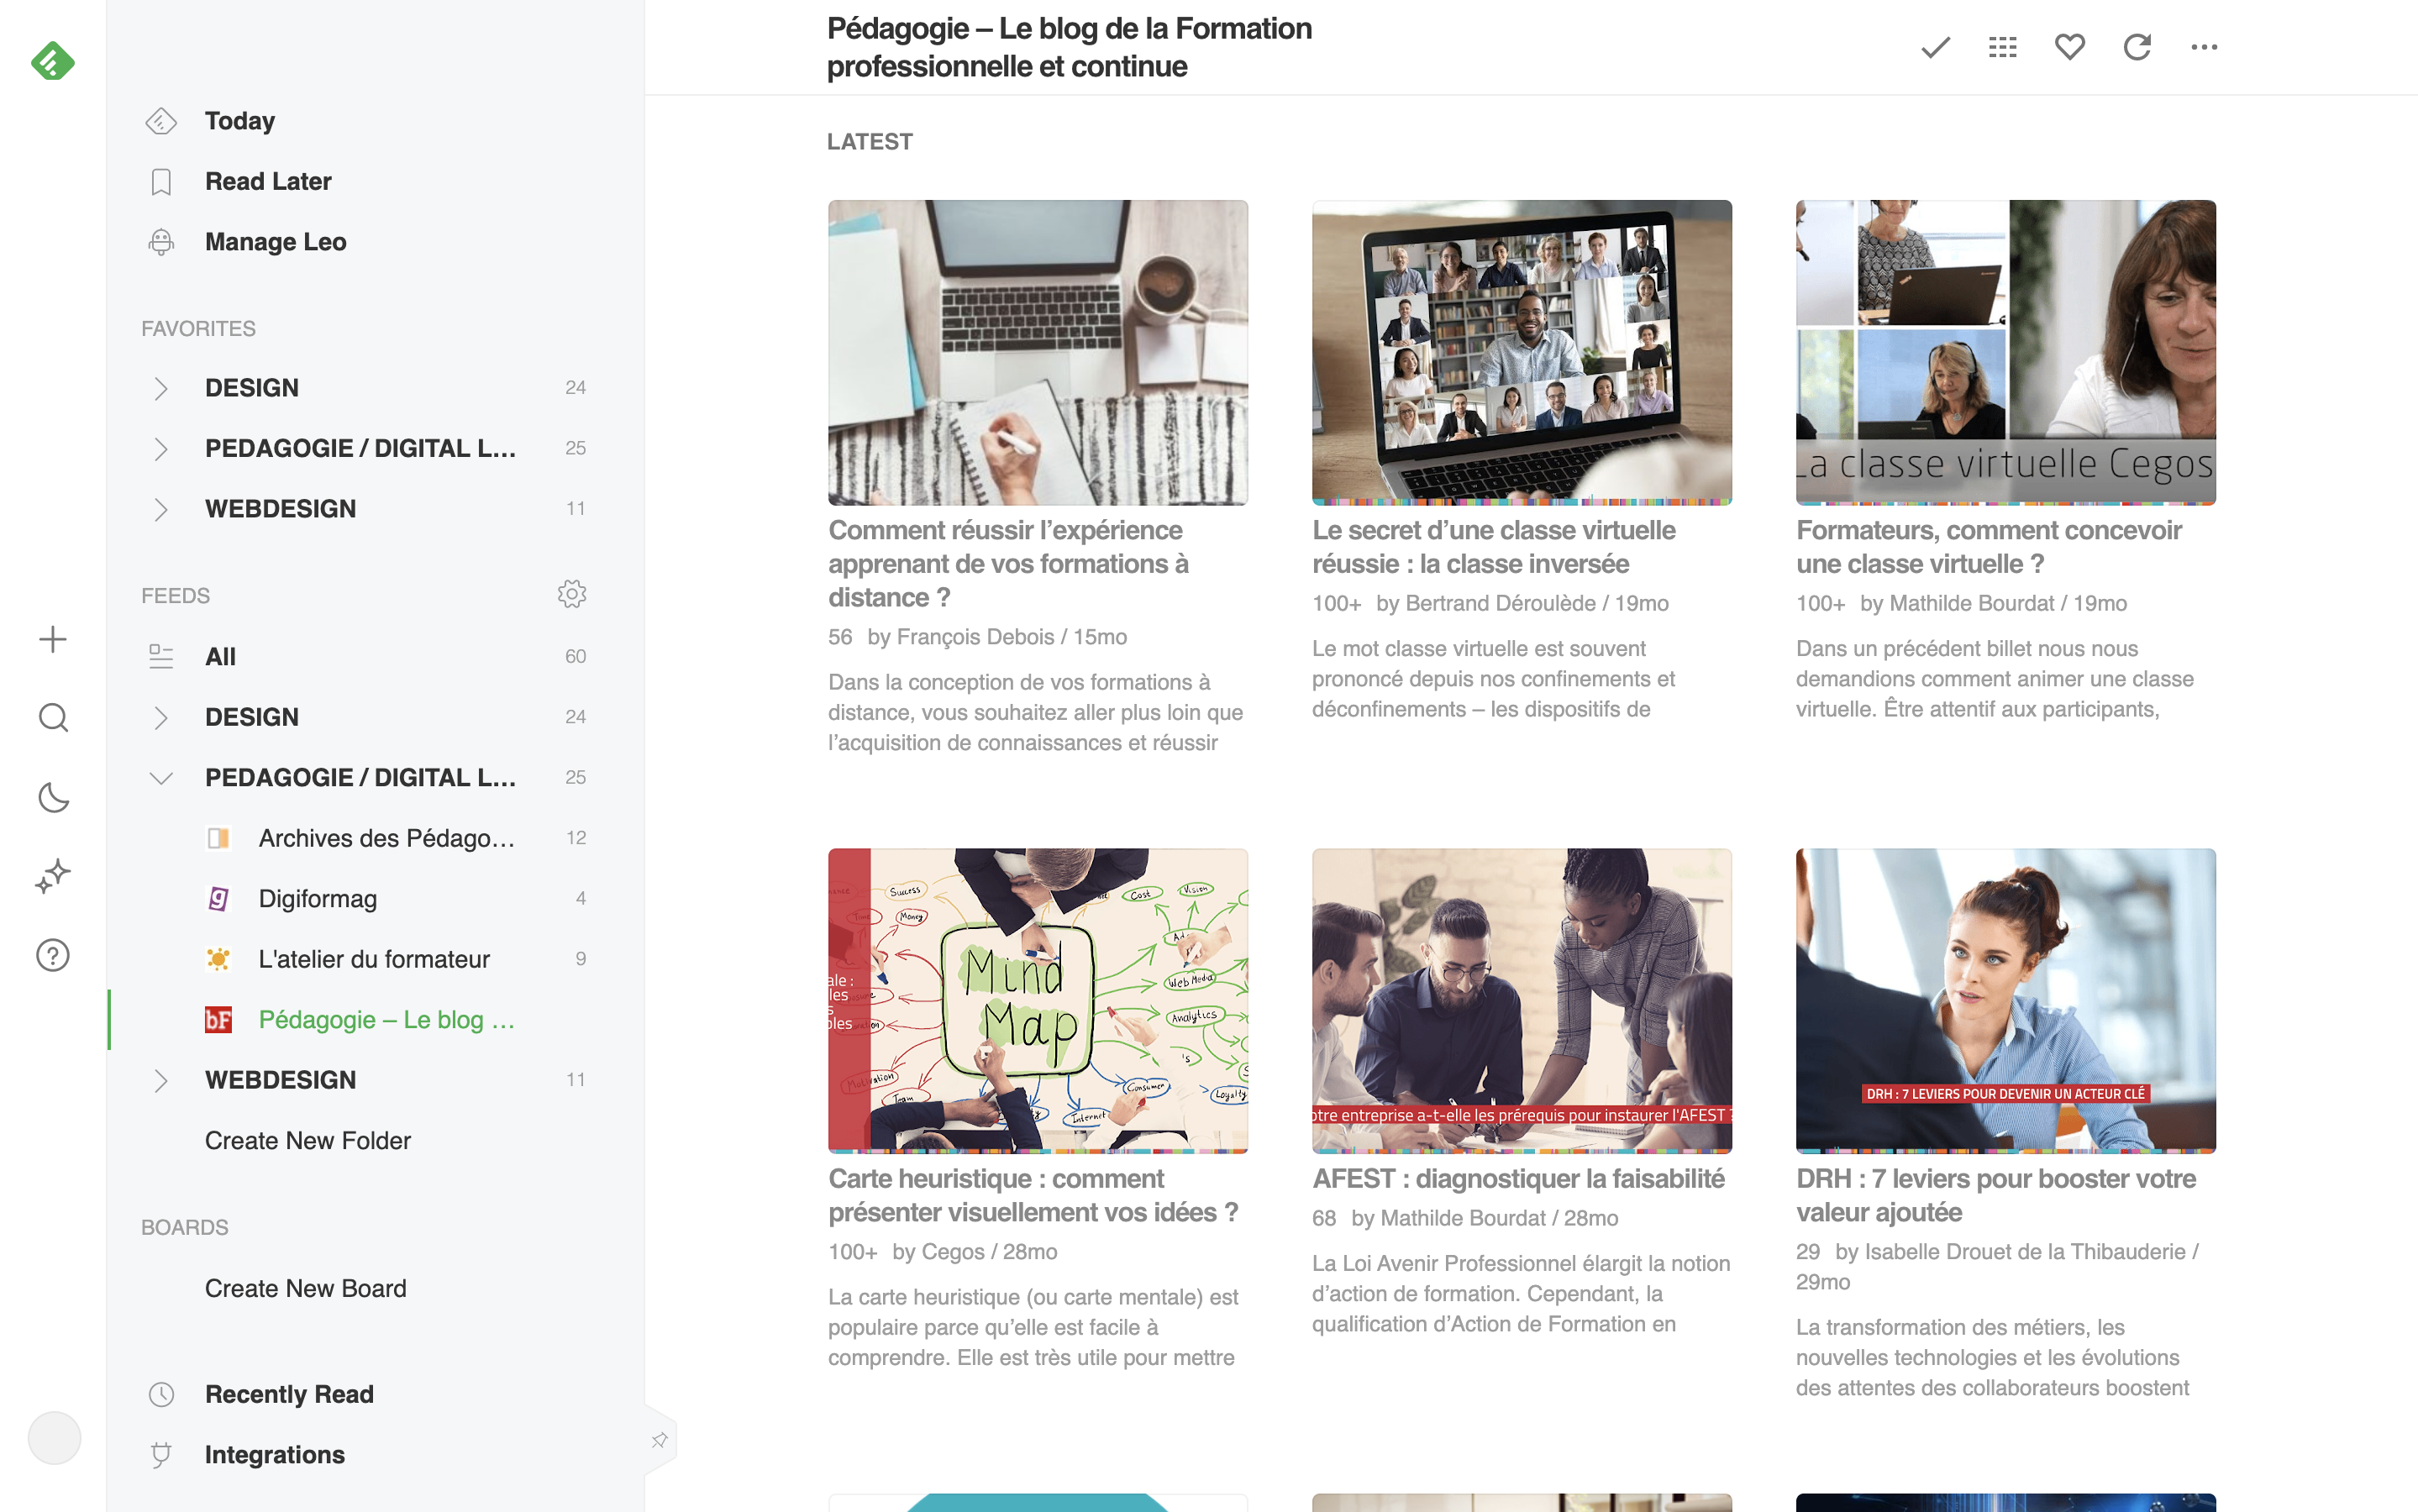Open the Read Later list
The height and width of the screenshot is (1512, 2418).
click(x=267, y=182)
